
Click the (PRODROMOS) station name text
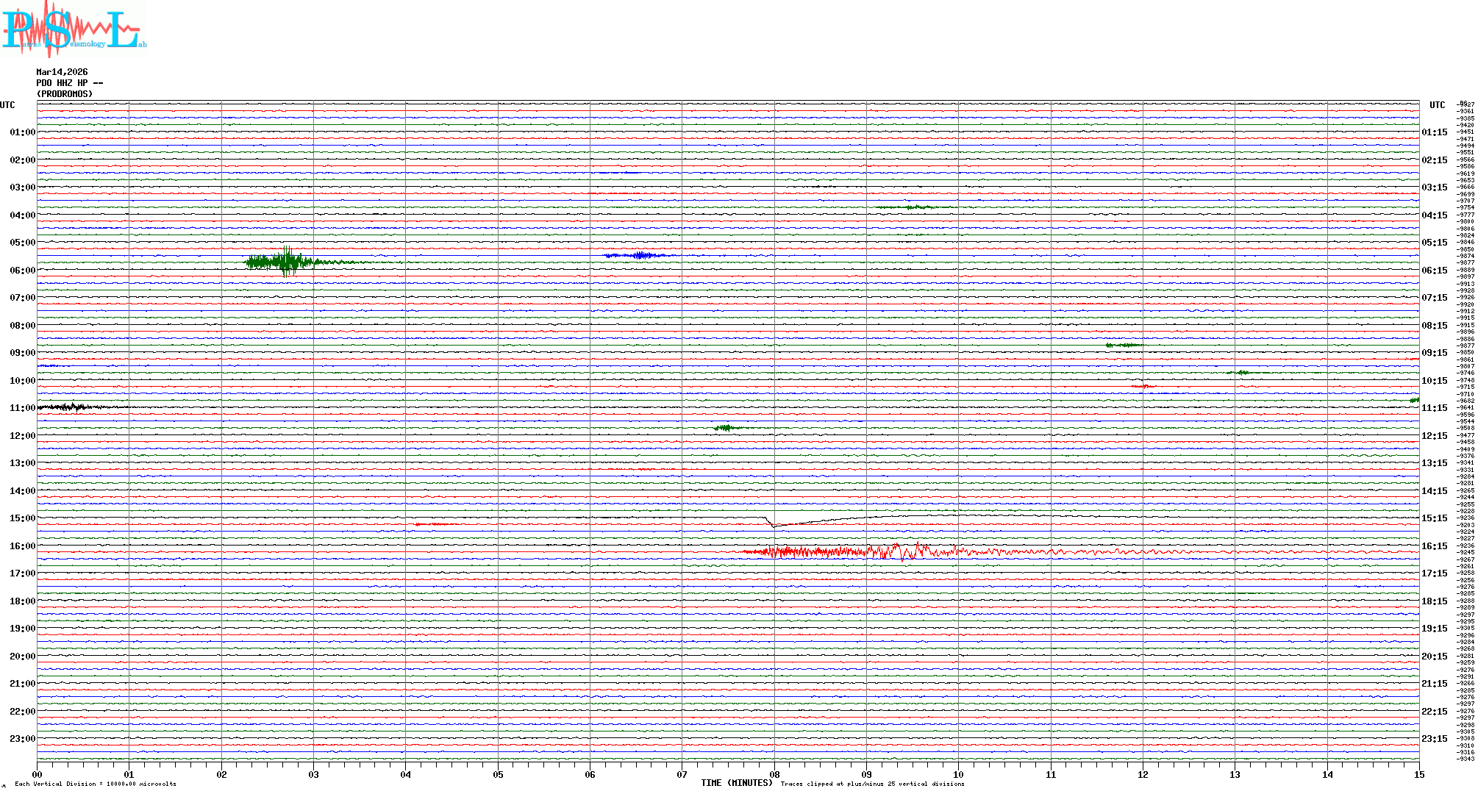click(x=65, y=94)
